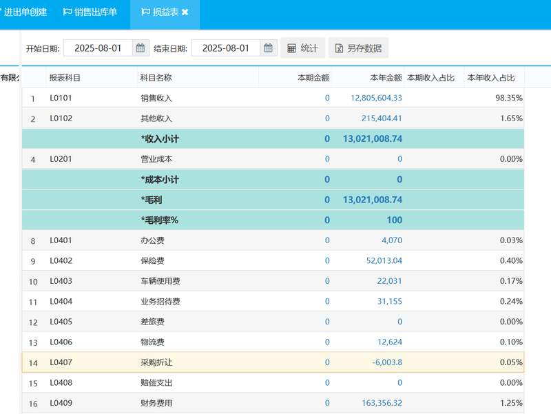The width and height of the screenshot is (551, 414).
Task: Click the 其他收入 subject name
Action: [156, 118]
